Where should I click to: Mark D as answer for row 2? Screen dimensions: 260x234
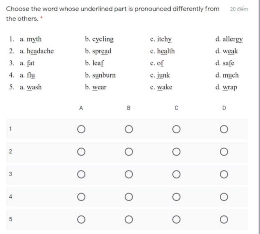224,152
